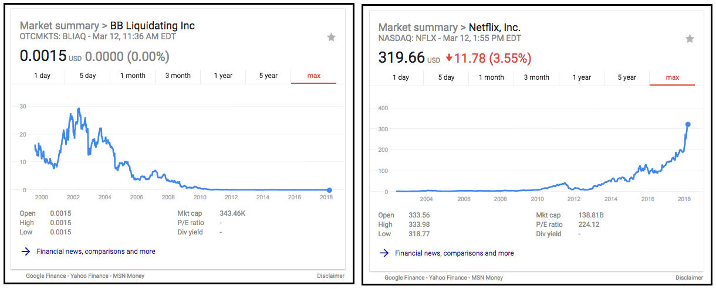Switch BB Liquidating chart to 1 month
716x289 pixels.
pos(133,76)
